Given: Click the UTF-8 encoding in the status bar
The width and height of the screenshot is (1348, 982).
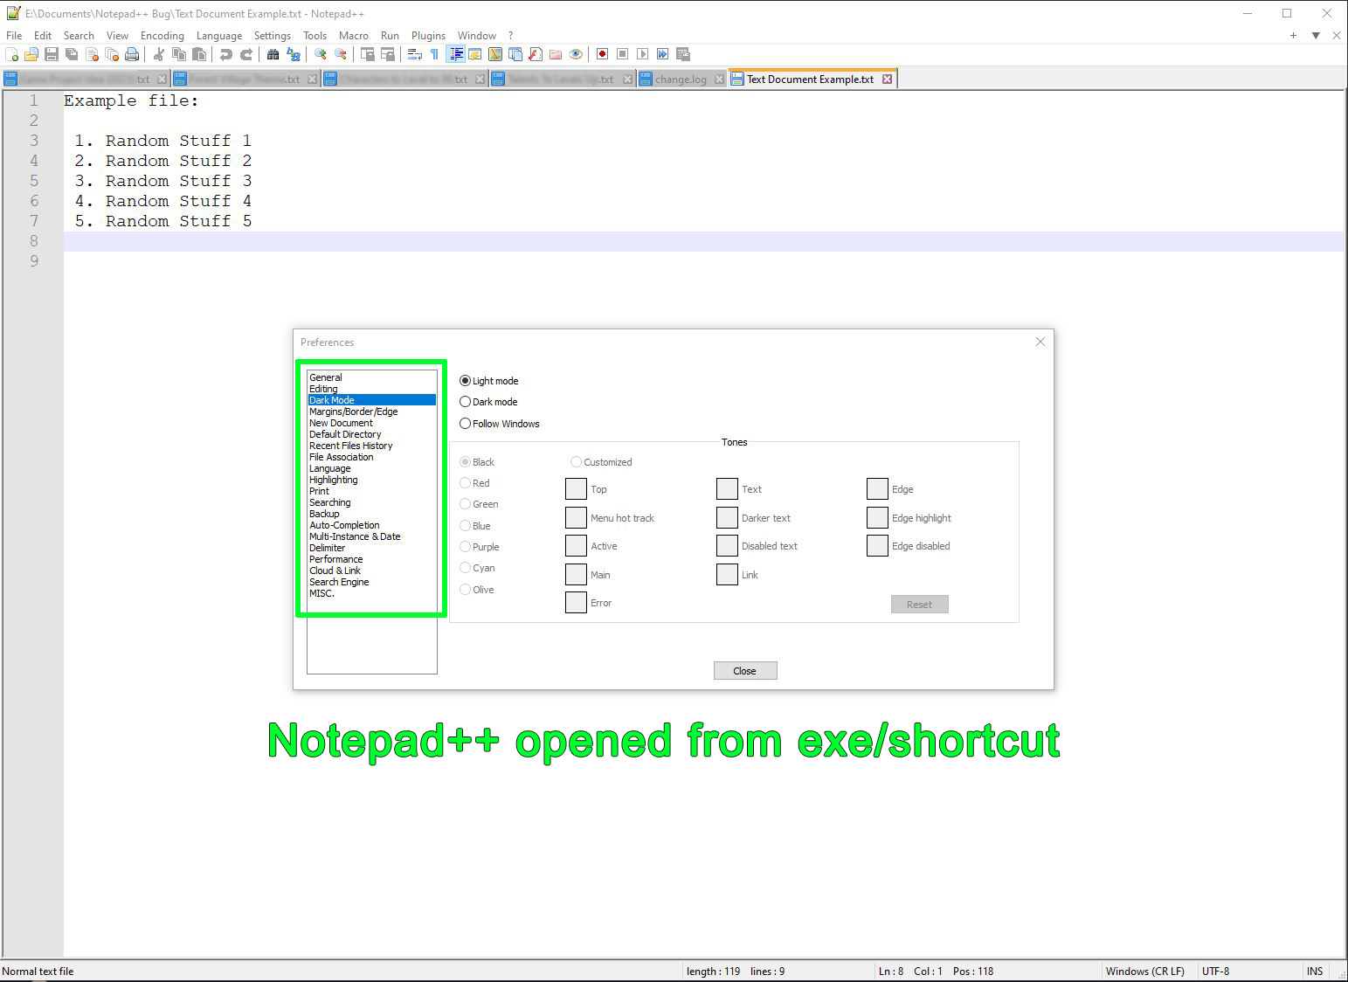Looking at the screenshot, I should (x=1215, y=972).
